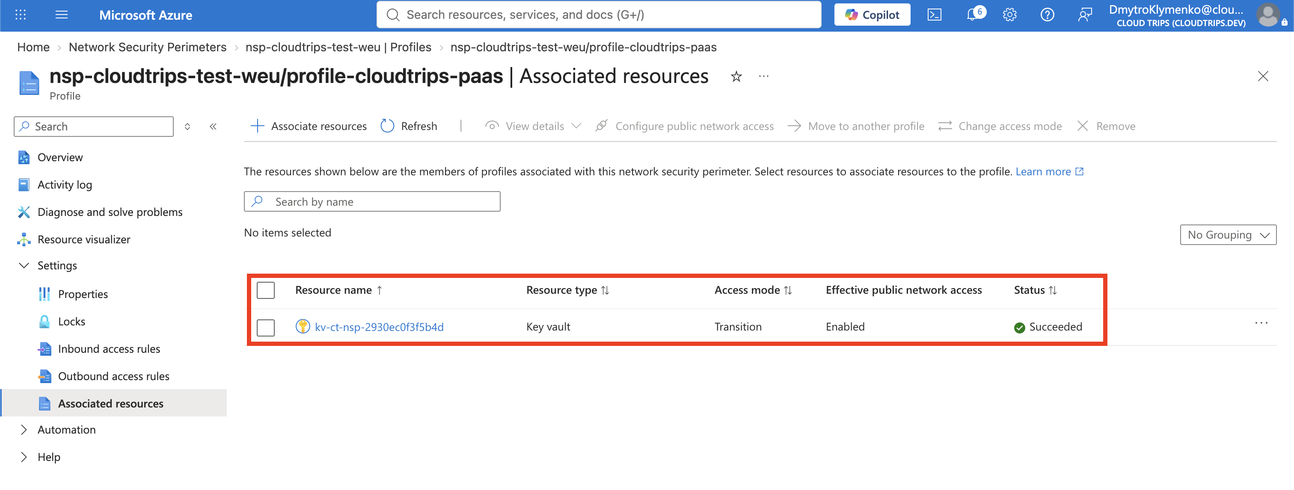
Task: Click the Microsoft Azure logo text
Action: click(145, 15)
